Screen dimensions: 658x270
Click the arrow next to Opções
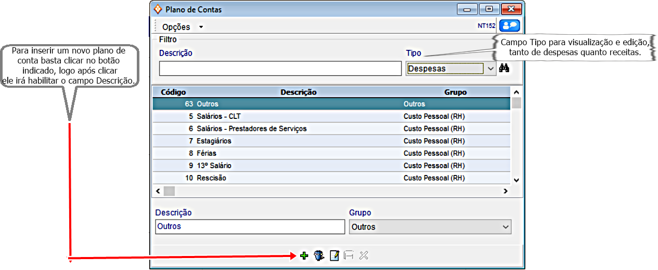[x=201, y=27]
